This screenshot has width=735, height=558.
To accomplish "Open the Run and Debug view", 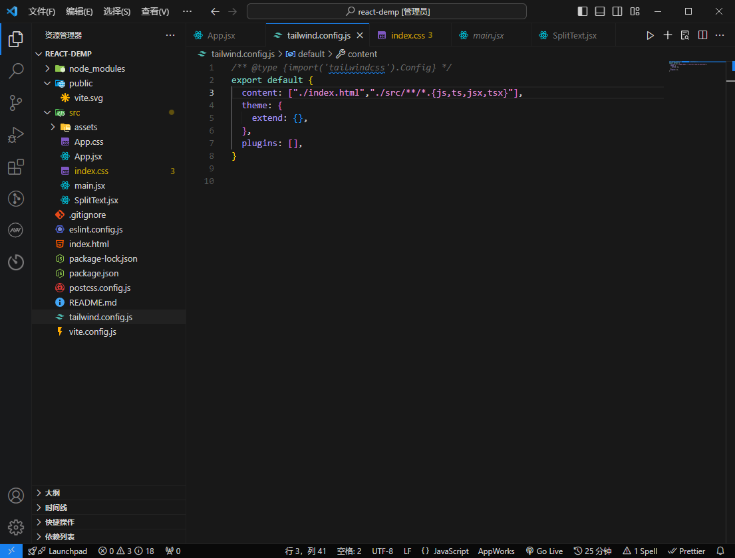I will pyautogui.click(x=16, y=134).
